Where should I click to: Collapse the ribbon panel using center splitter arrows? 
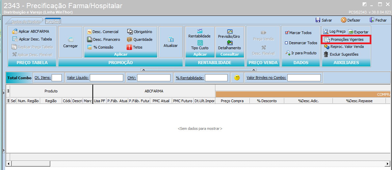coord(199,70)
